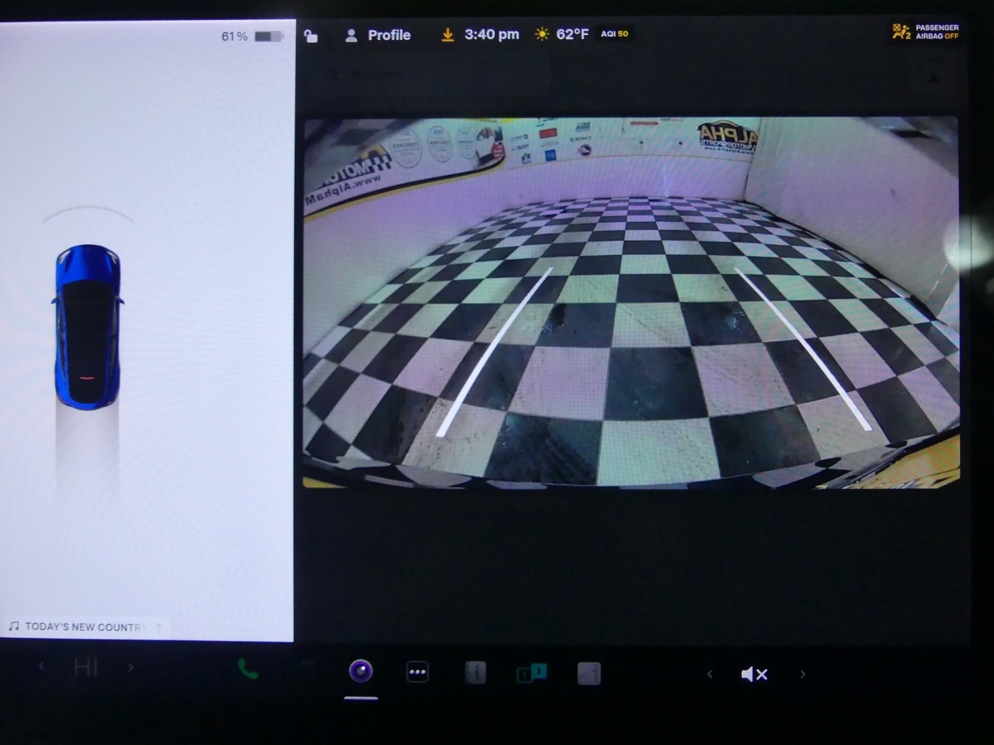The image size is (994, 745).
Task: Tap the blue car top-view graphic
Action: (88, 326)
